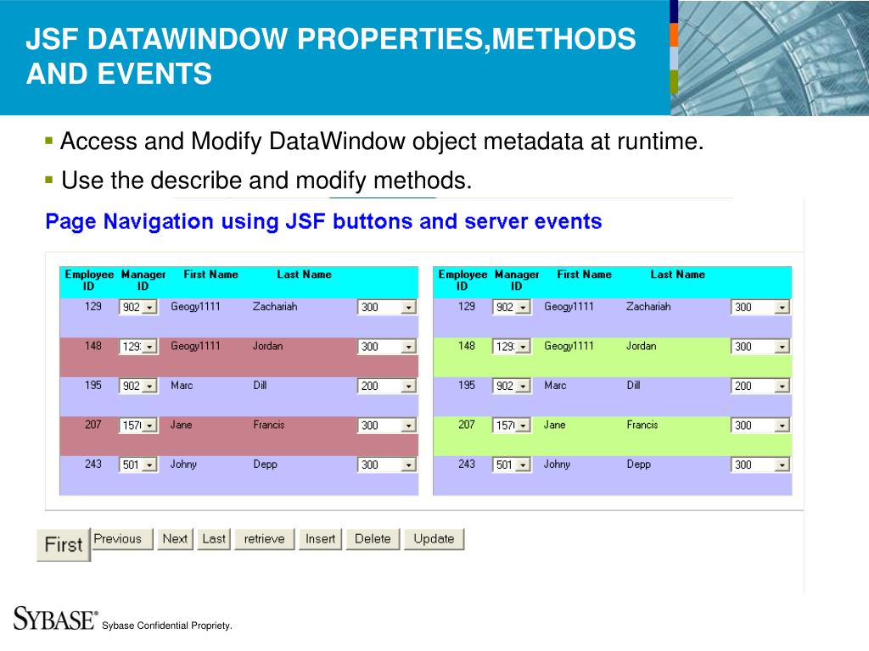Select employee ID 148 in left table
Image resolution: width=869 pixels, height=651 pixels.
[x=93, y=346]
